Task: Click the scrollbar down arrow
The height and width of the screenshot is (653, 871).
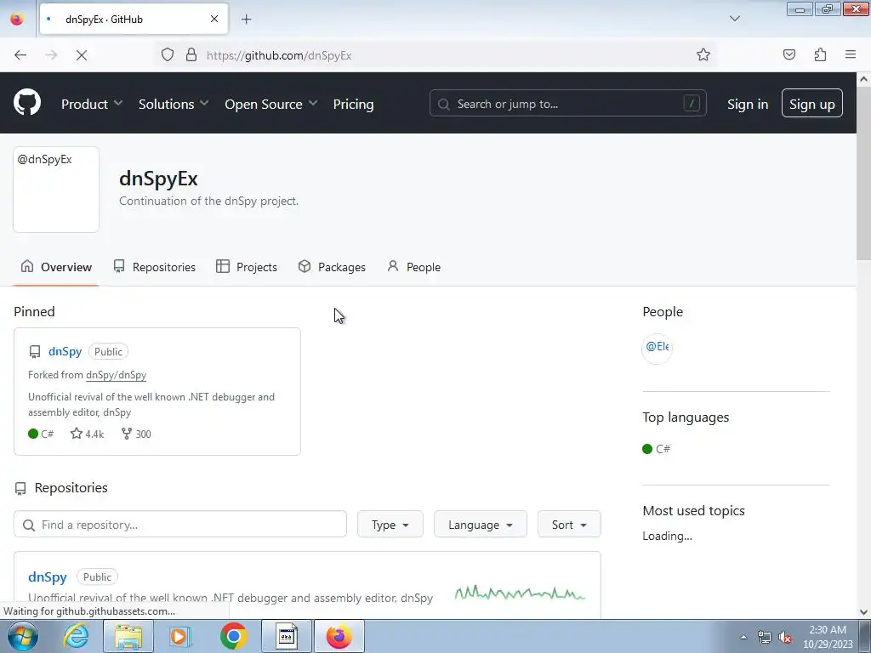Action: pyautogui.click(x=864, y=612)
